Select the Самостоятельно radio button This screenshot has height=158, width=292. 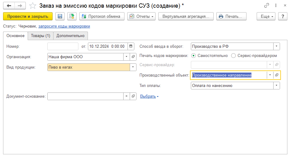(194, 56)
